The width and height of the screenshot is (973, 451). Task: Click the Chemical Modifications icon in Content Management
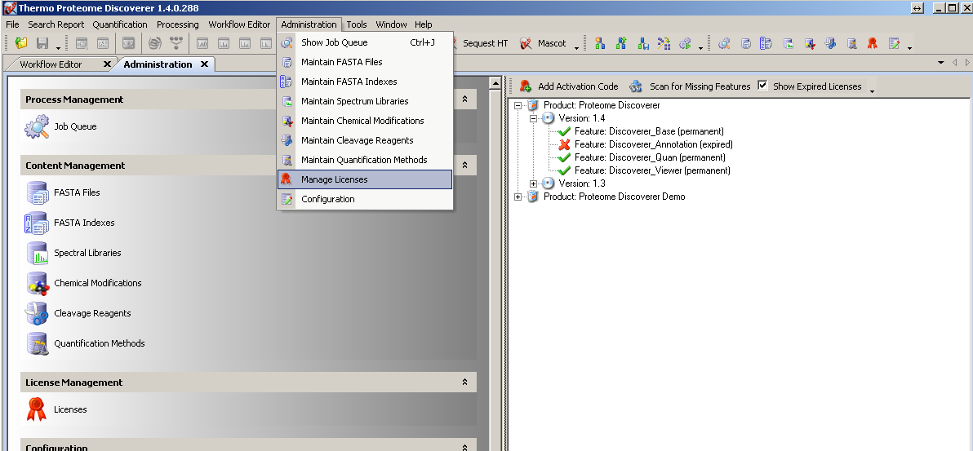point(38,284)
